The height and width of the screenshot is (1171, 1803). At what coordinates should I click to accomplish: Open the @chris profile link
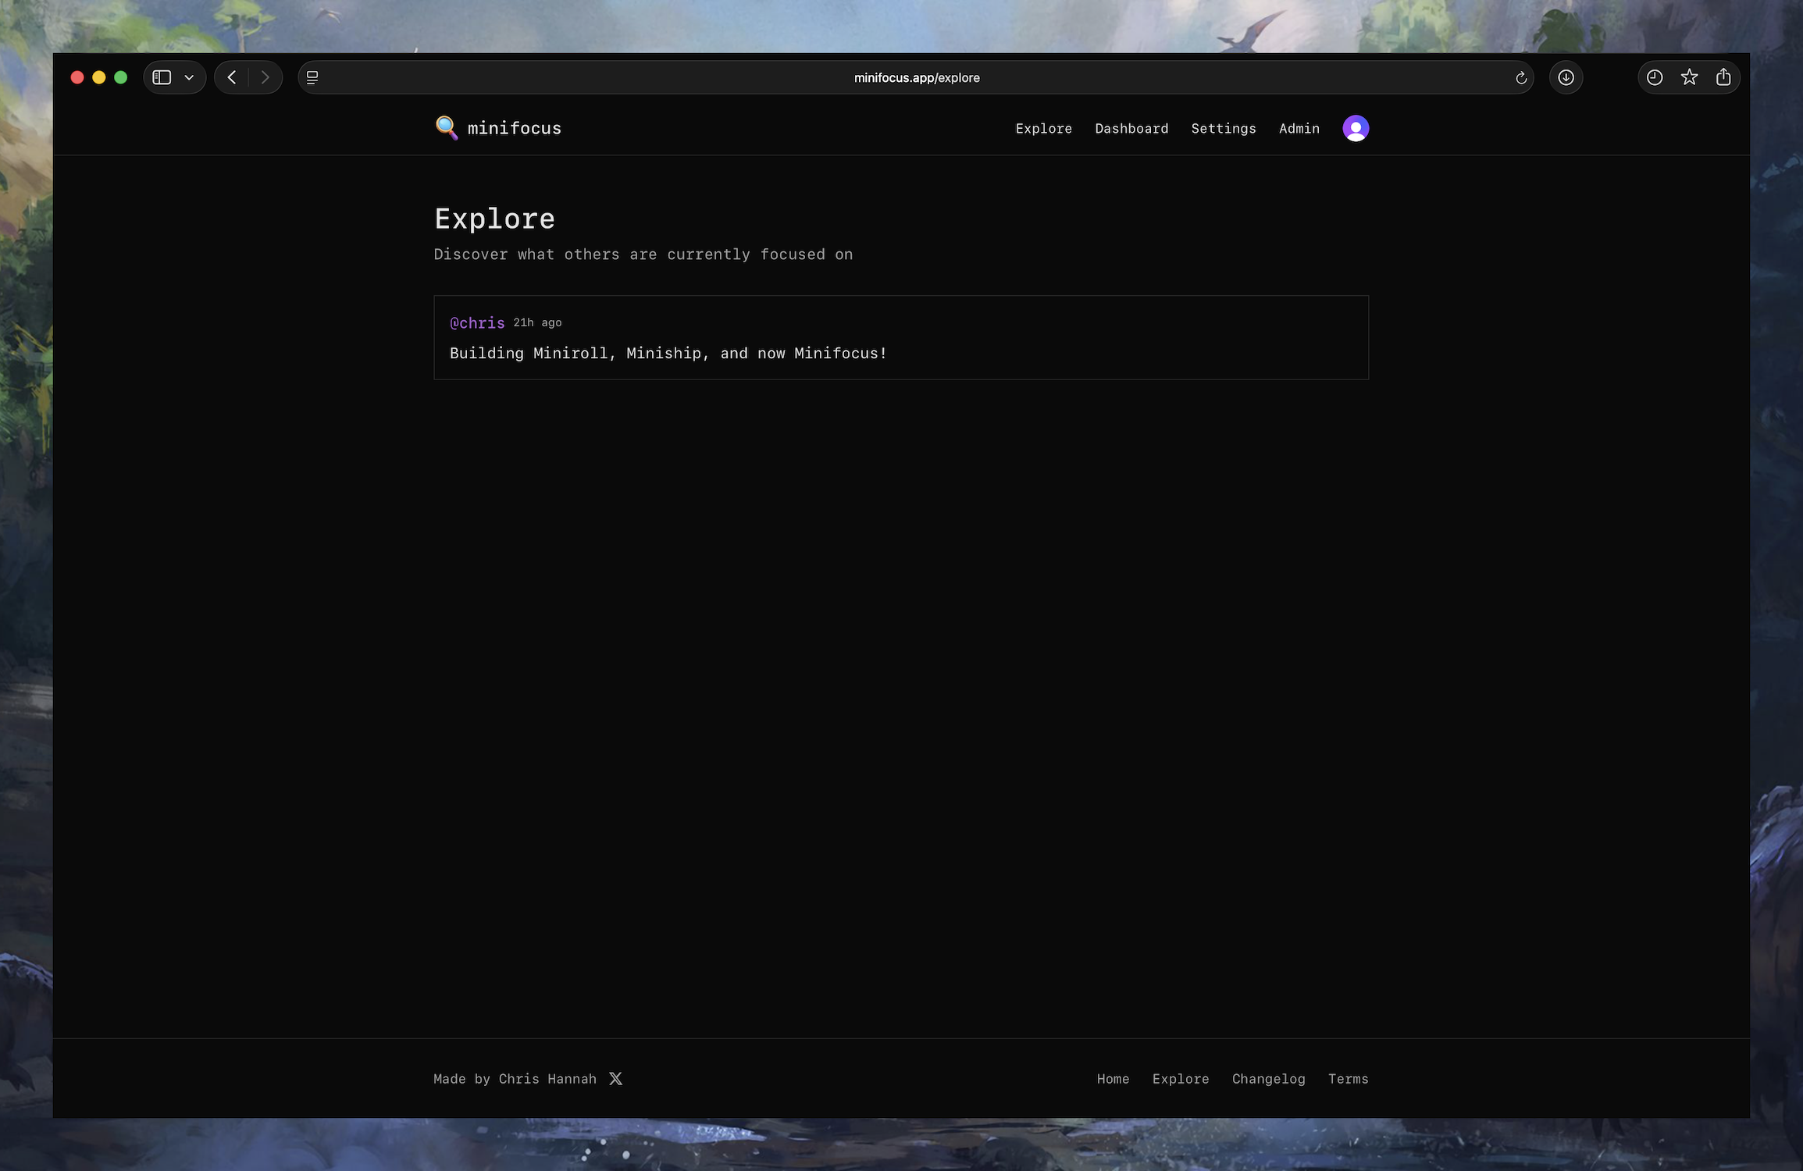(x=477, y=323)
